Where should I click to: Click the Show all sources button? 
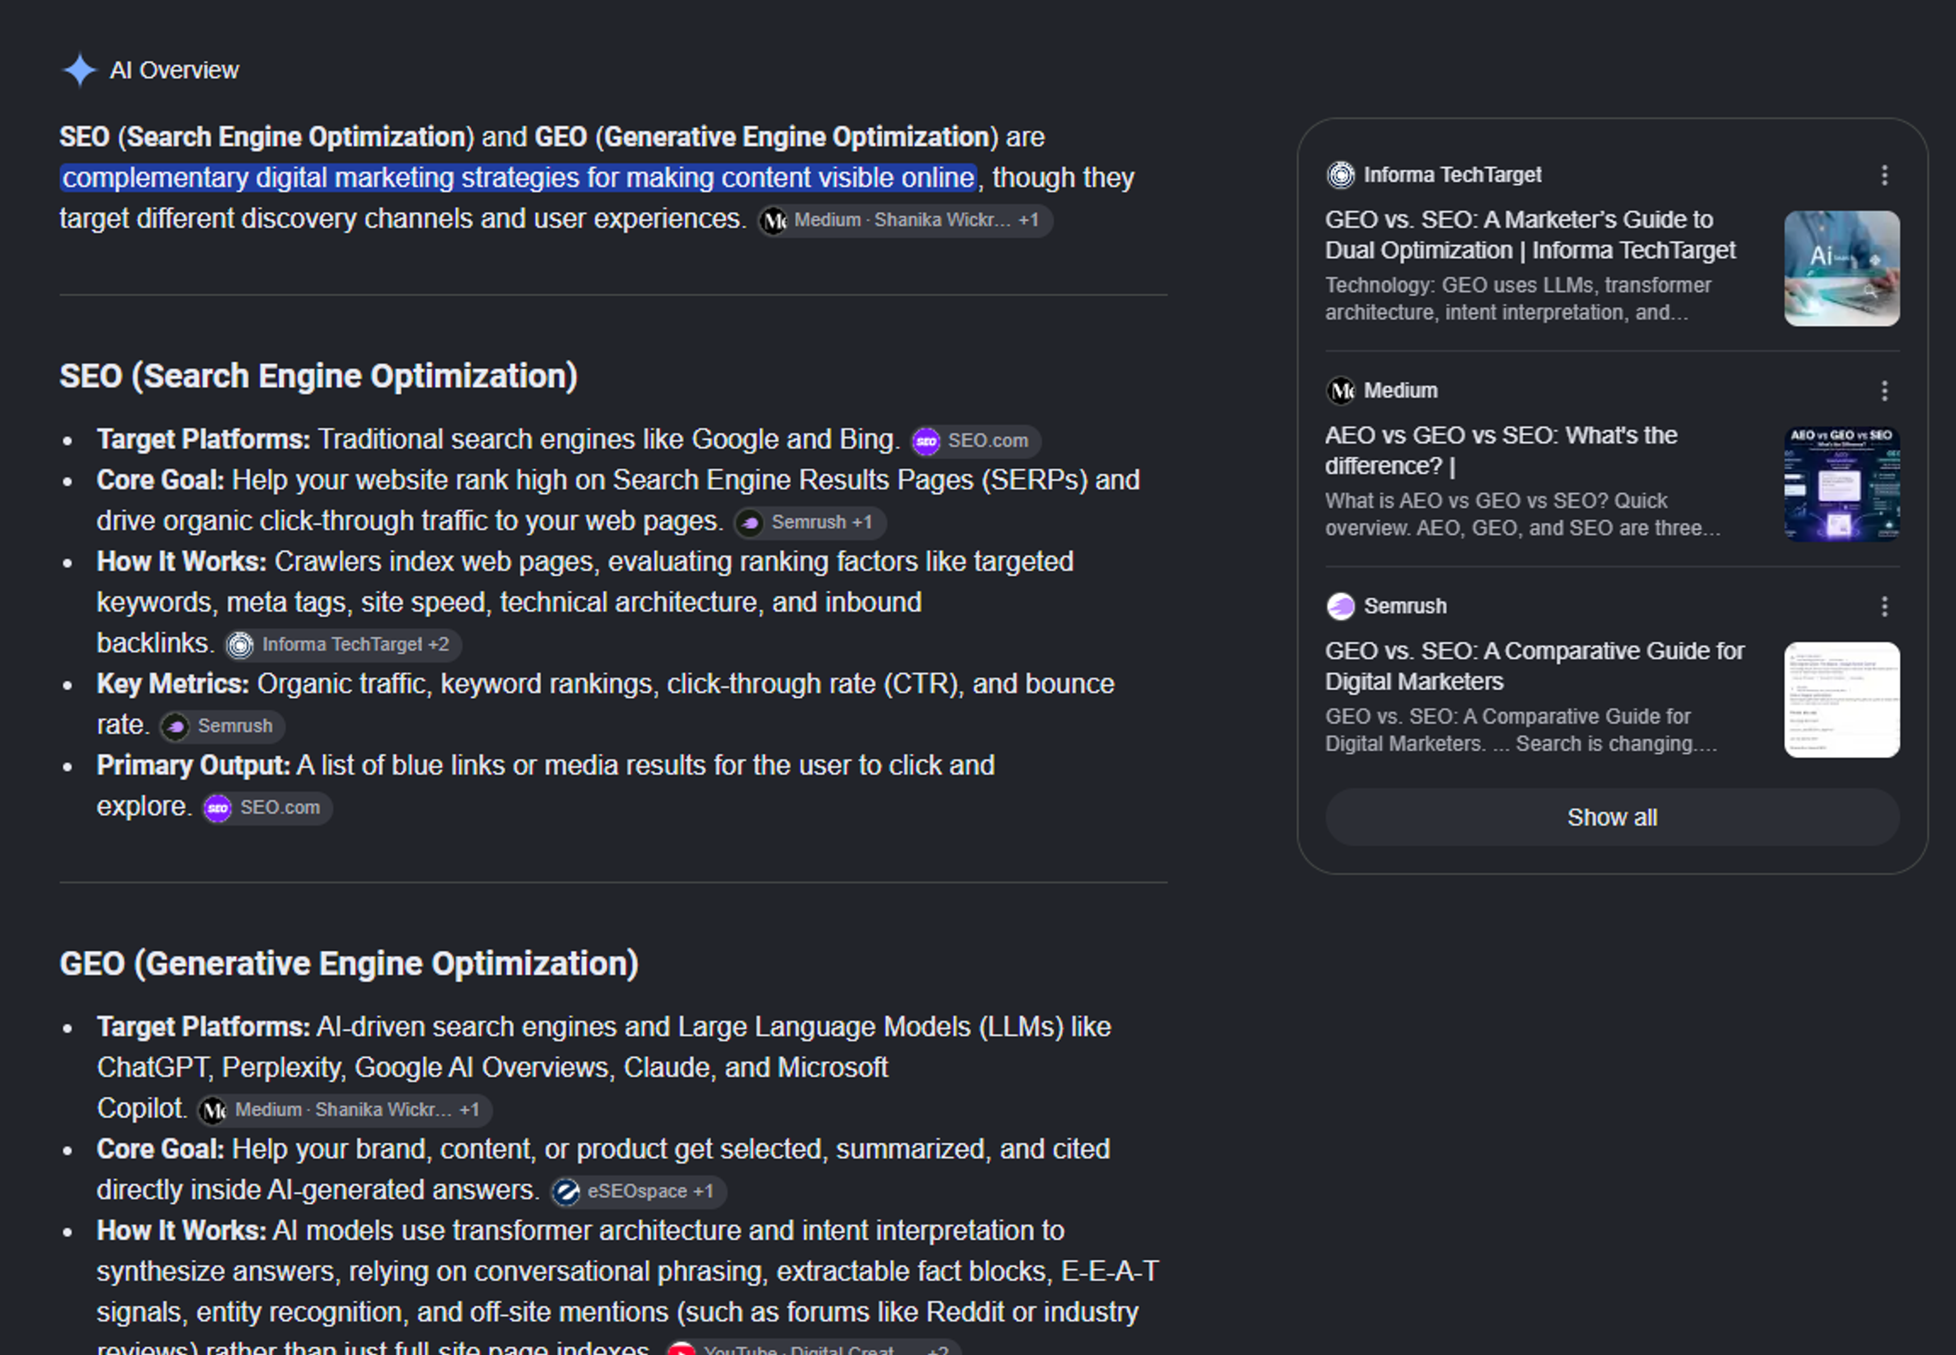1612,817
